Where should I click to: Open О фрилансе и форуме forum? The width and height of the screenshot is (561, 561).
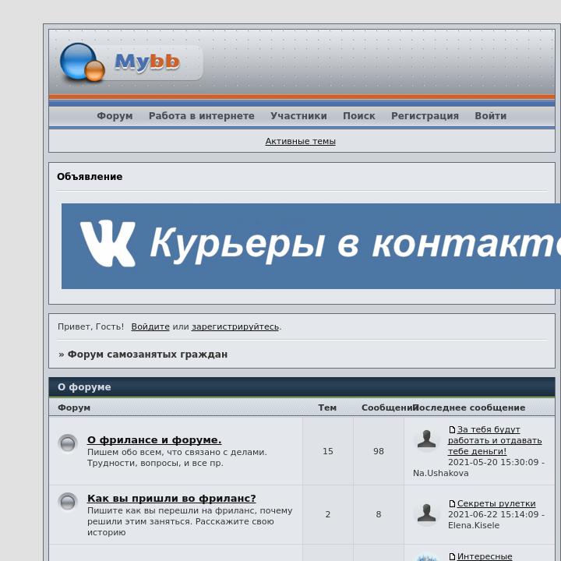(x=154, y=439)
